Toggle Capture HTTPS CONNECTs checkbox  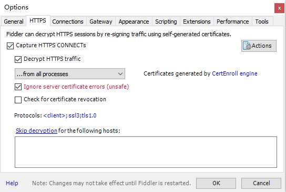coord(10,46)
